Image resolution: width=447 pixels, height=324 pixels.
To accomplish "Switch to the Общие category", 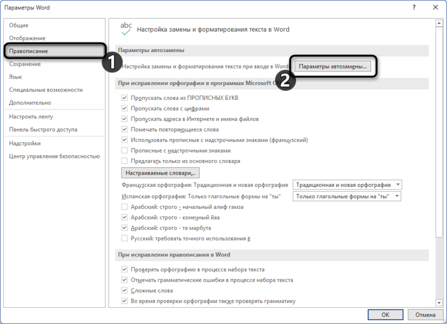I will [x=23, y=25].
